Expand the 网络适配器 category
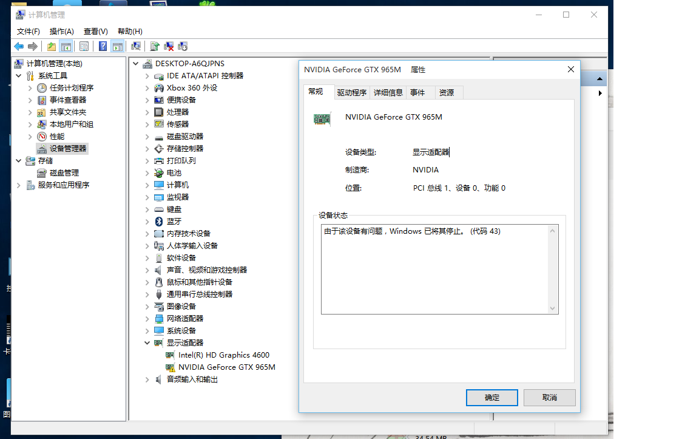 (x=147, y=319)
